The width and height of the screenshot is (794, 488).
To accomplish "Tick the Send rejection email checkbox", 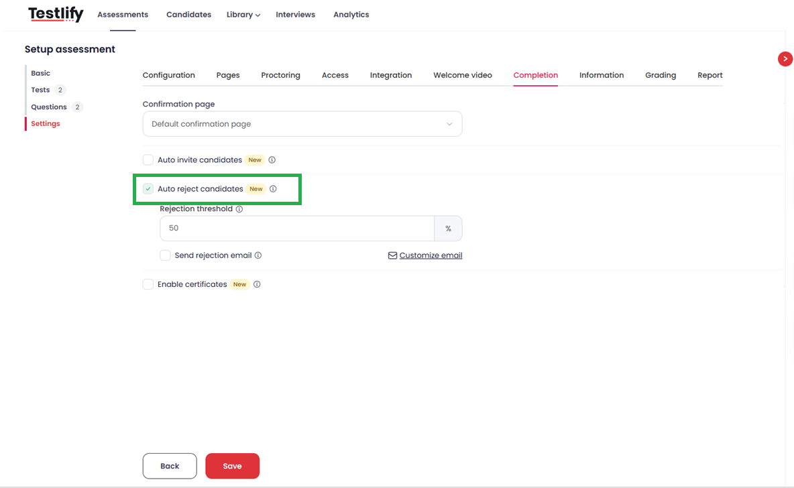I will (x=165, y=255).
